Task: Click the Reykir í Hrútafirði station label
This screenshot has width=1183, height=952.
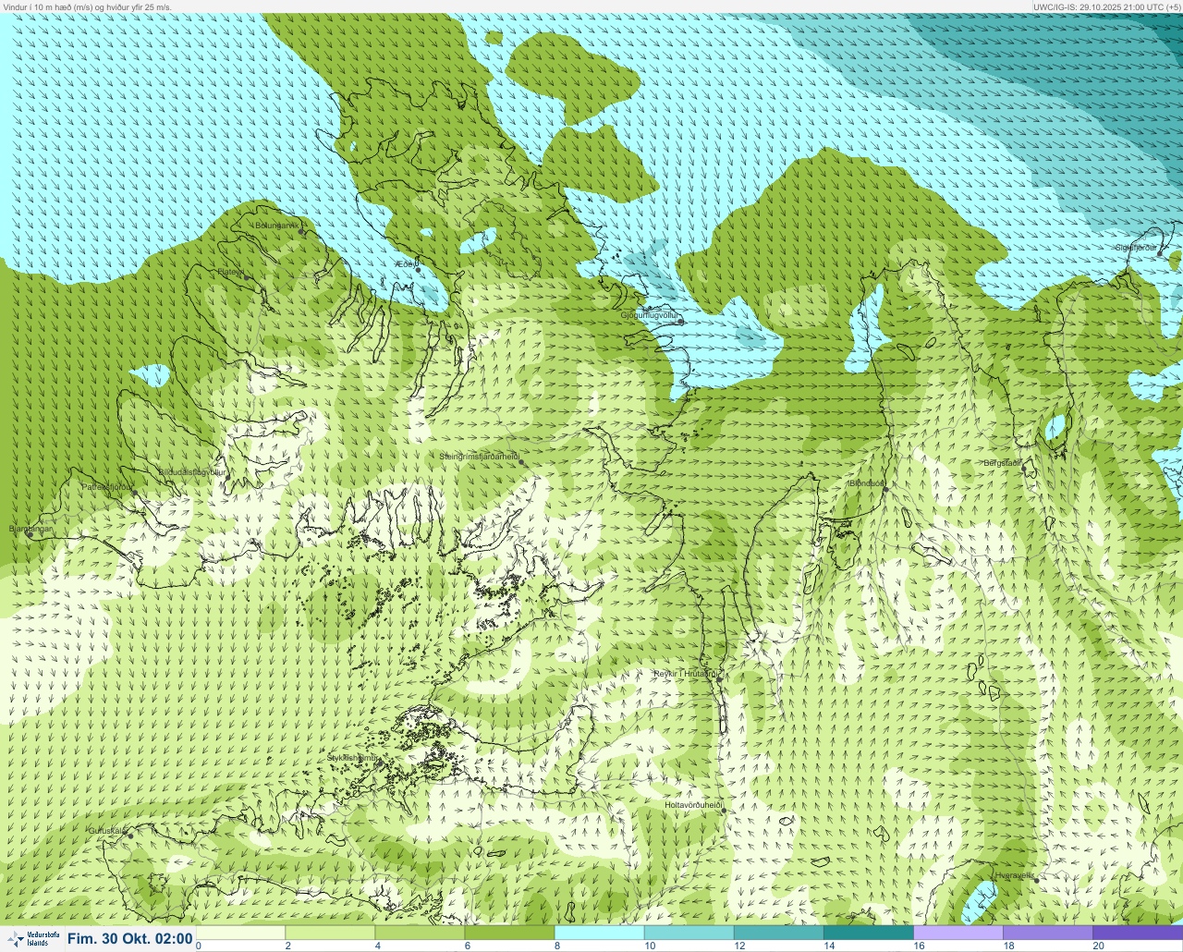Action: (685, 674)
